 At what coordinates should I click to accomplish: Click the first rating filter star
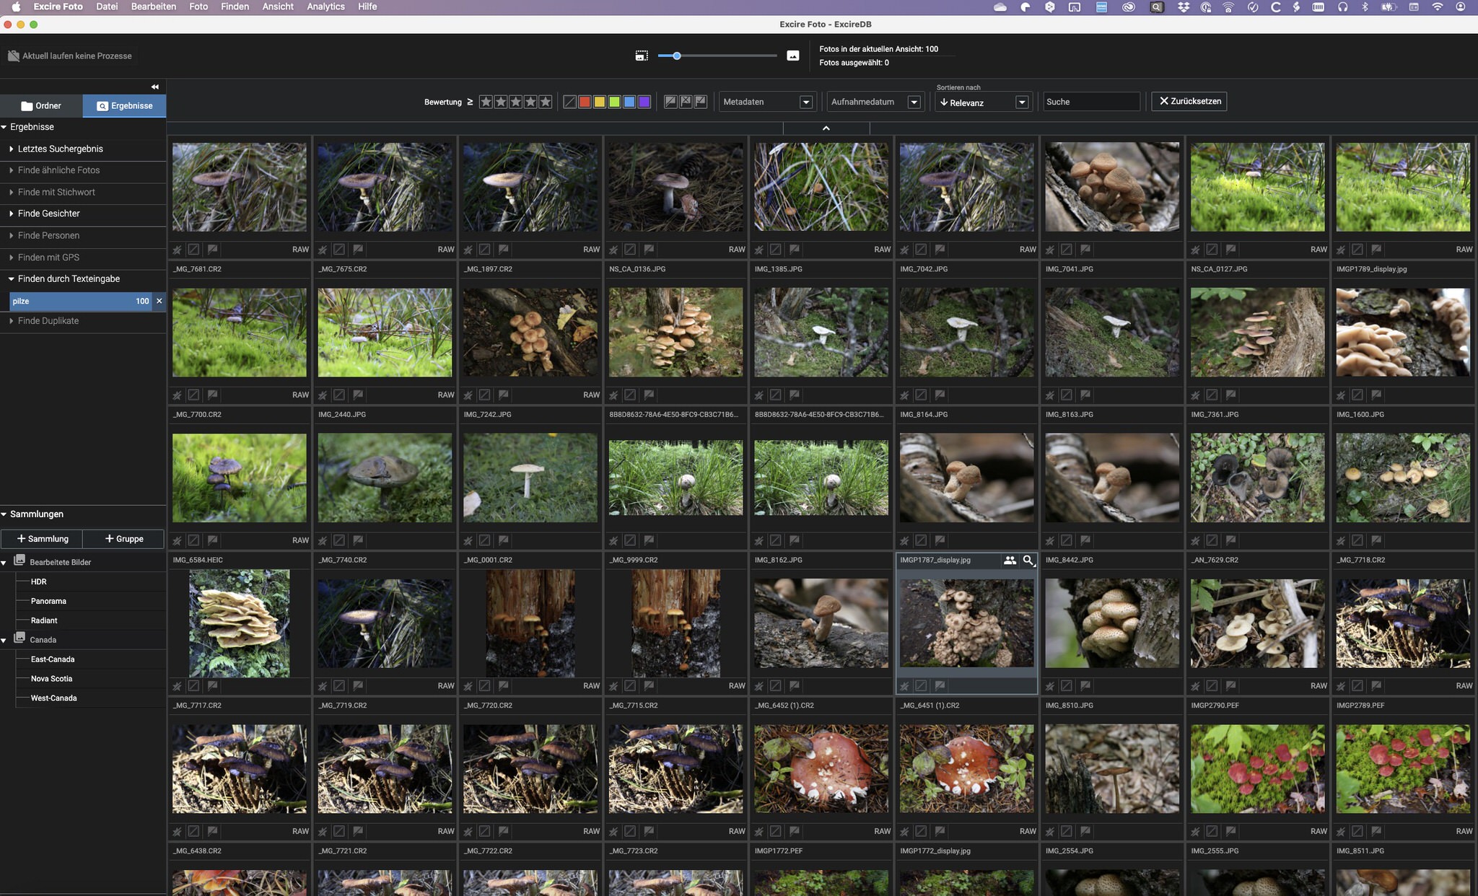tap(486, 102)
